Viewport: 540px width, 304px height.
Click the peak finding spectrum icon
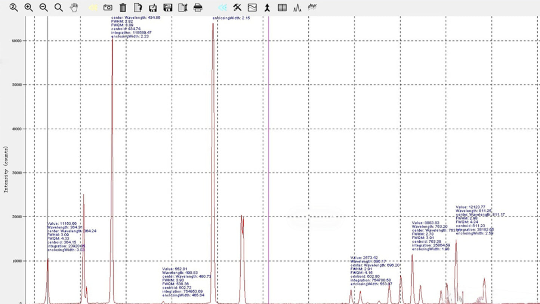(297, 7)
